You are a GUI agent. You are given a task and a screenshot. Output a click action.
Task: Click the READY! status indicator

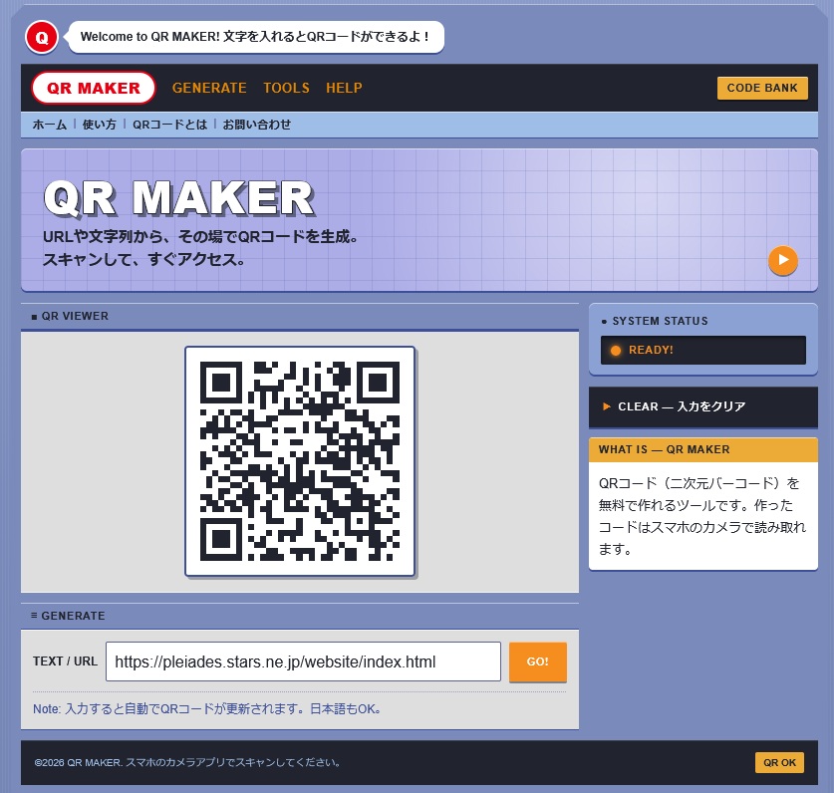coord(703,350)
